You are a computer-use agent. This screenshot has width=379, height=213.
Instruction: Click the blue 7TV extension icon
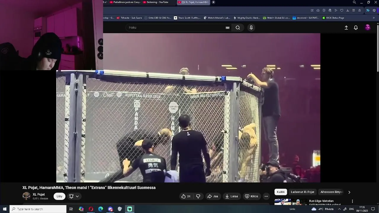368,10
